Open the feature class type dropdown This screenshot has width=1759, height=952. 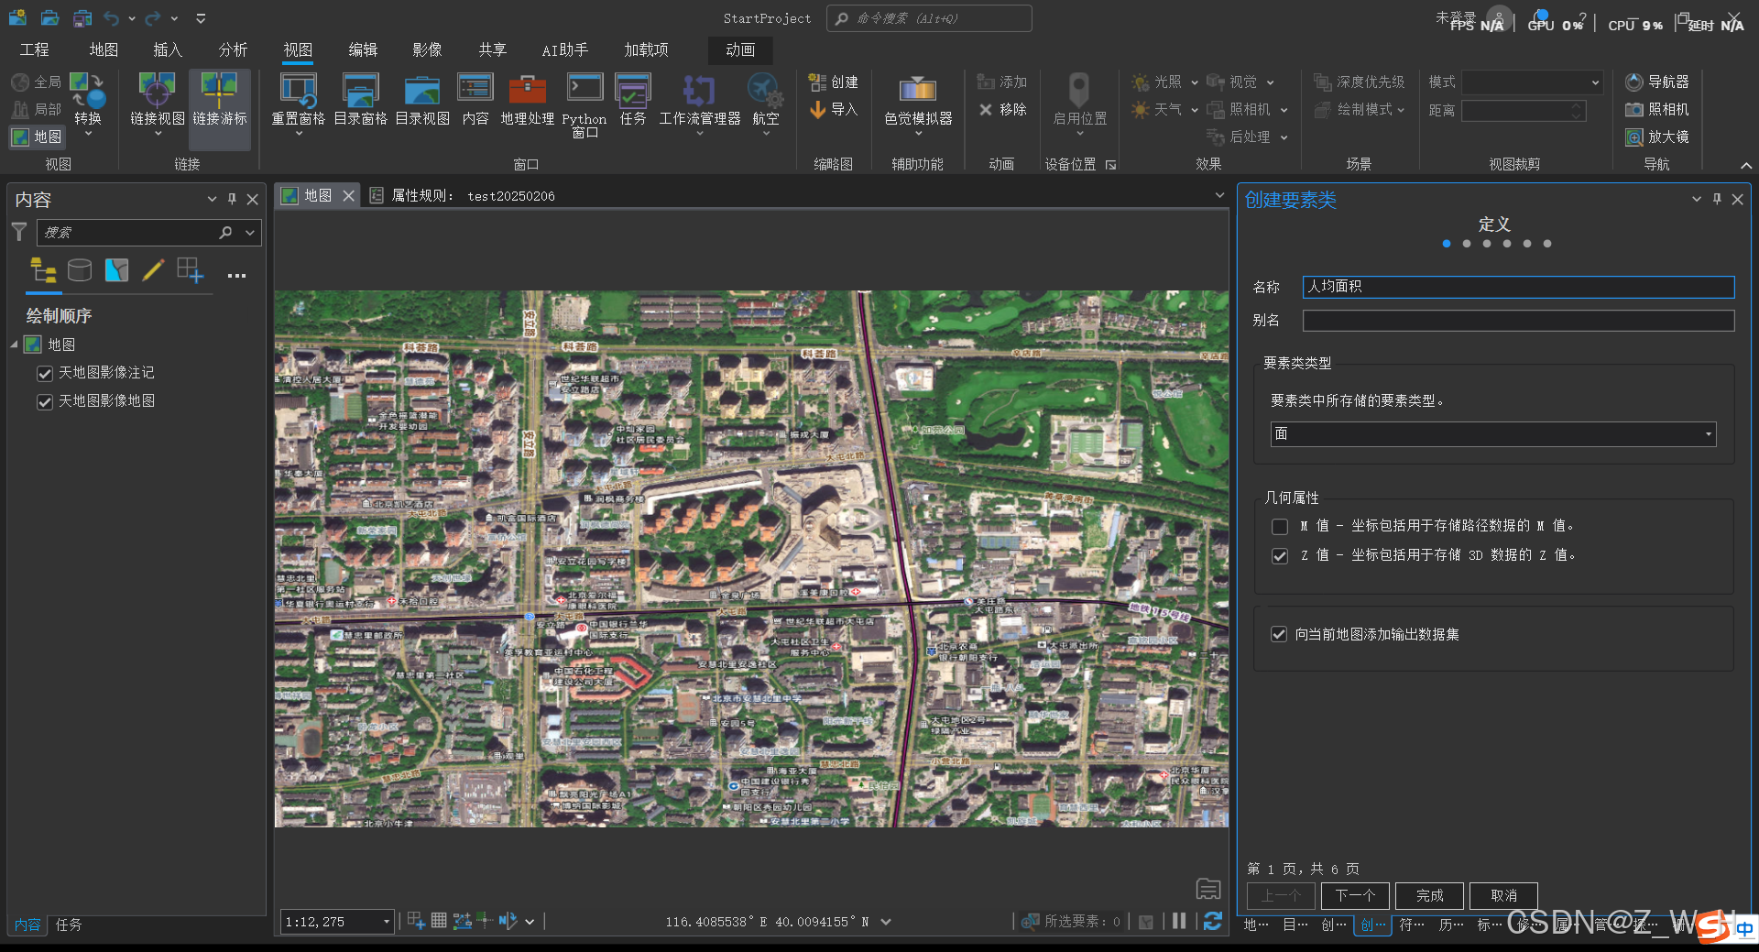1708,434
